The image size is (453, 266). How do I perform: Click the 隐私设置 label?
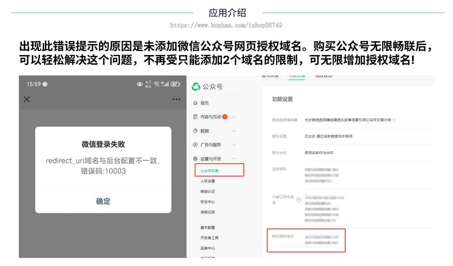(279, 136)
